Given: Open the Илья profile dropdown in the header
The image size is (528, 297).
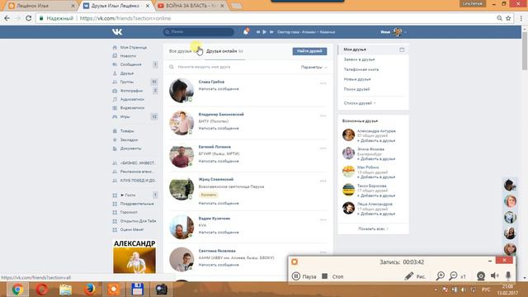Looking at the screenshot, I should click(x=394, y=32).
